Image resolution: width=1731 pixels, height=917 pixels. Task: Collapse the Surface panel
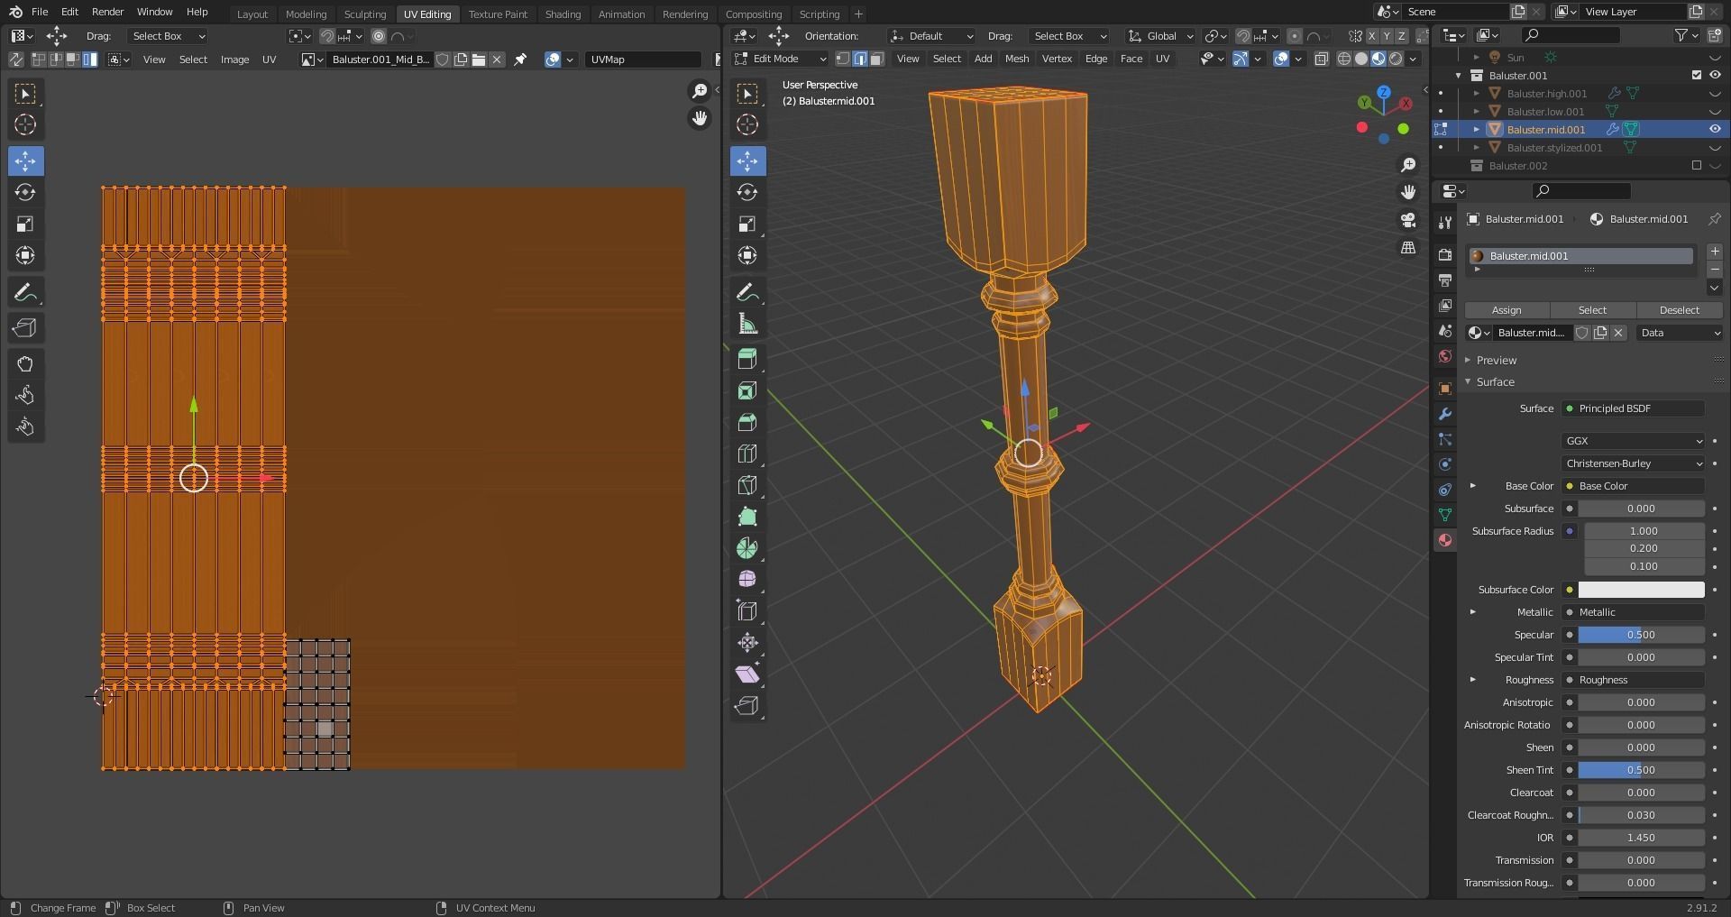pyautogui.click(x=1496, y=381)
